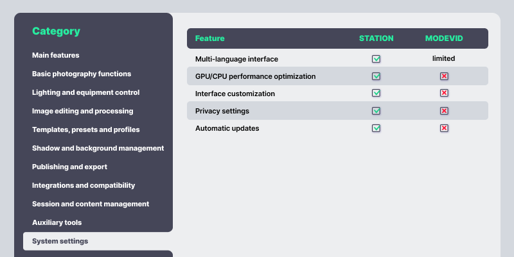Click STATION checkmark for Privacy settings
Viewport: 514px width, 257px height.
coord(376,111)
